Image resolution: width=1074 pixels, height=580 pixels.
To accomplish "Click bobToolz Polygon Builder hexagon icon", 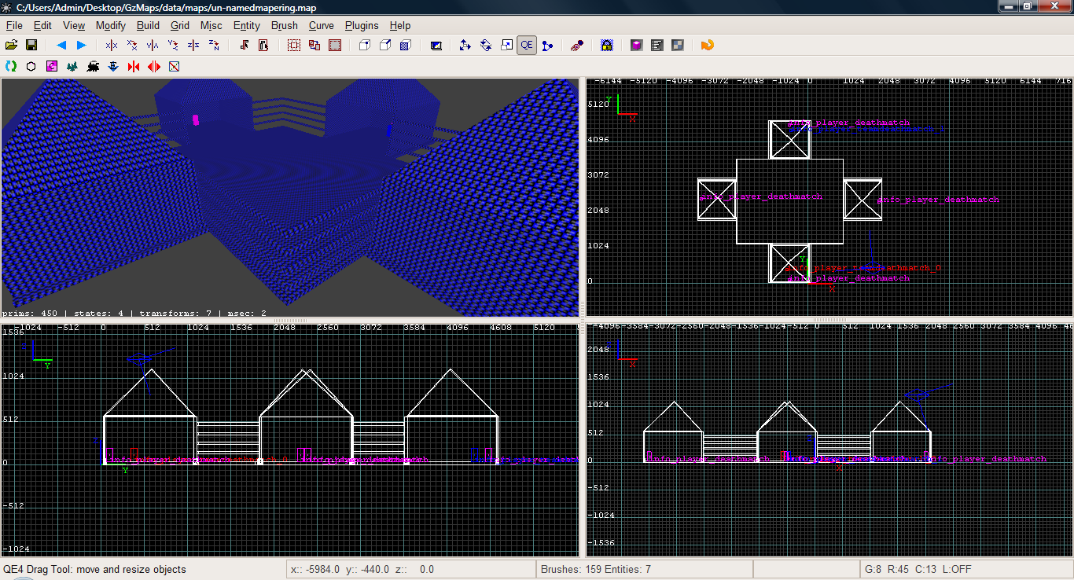I will point(31,67).
